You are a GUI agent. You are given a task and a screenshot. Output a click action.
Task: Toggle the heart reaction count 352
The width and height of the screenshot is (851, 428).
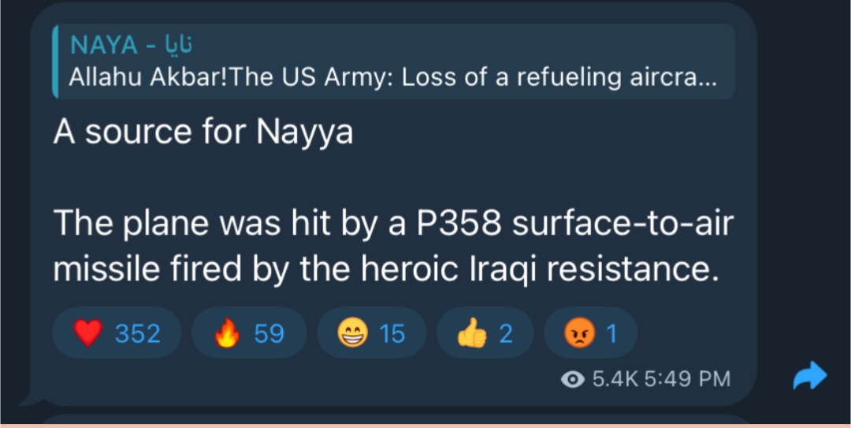(138, 333)
